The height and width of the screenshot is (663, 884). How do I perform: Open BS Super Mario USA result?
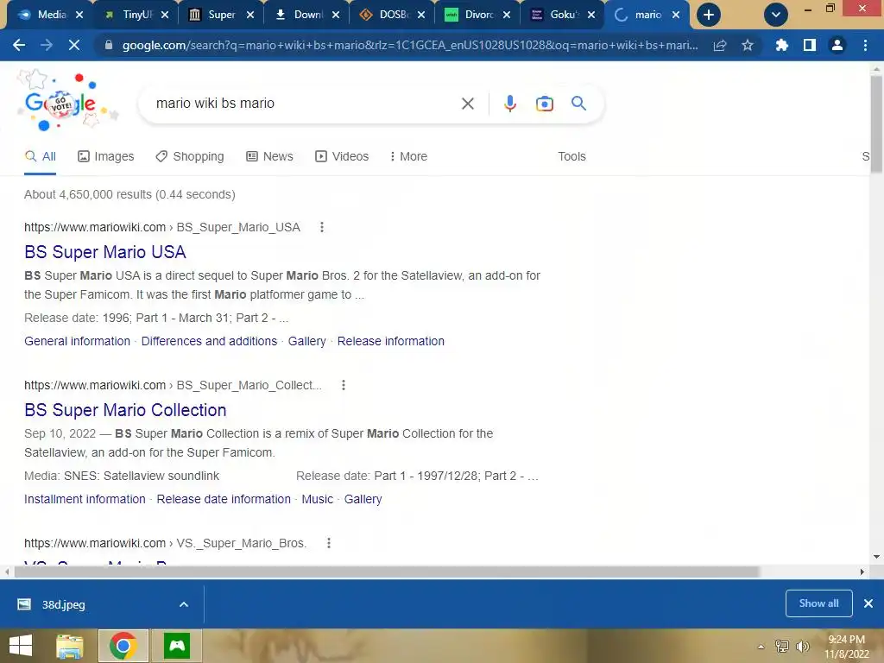tap(104, 252)
